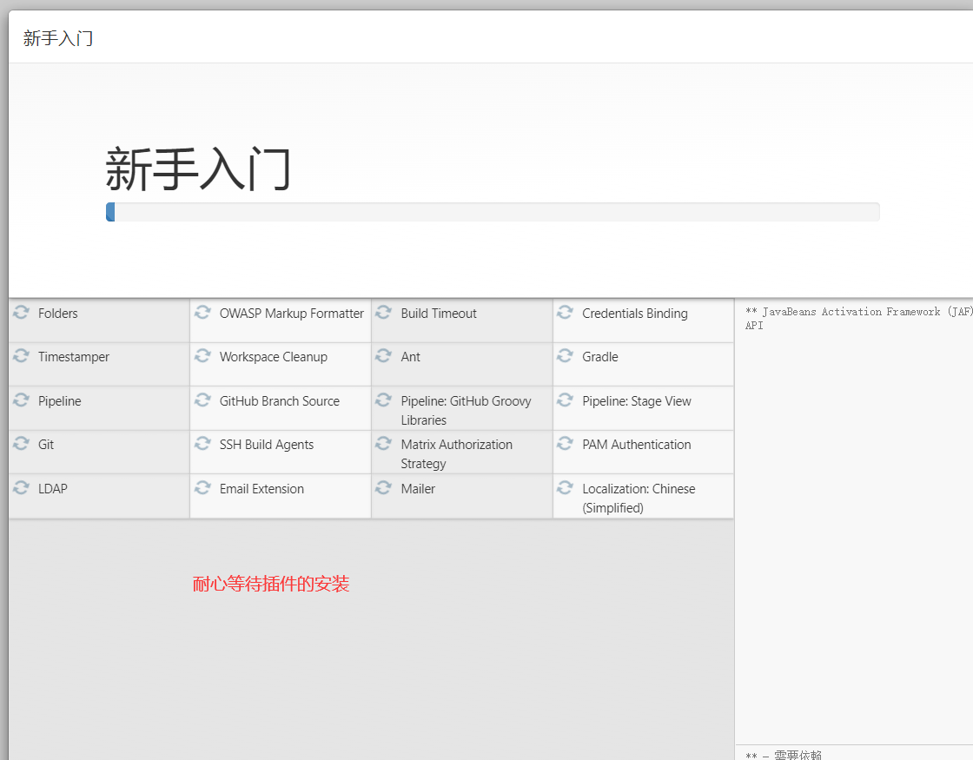Click the pending icon beside Pipeline plugin

(x=21, y=400)
